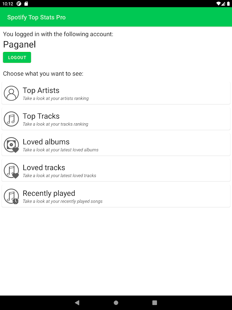Open the Top Artists ranking card
The width and height of the screenshot is (232, 310).
click(116, 93)
